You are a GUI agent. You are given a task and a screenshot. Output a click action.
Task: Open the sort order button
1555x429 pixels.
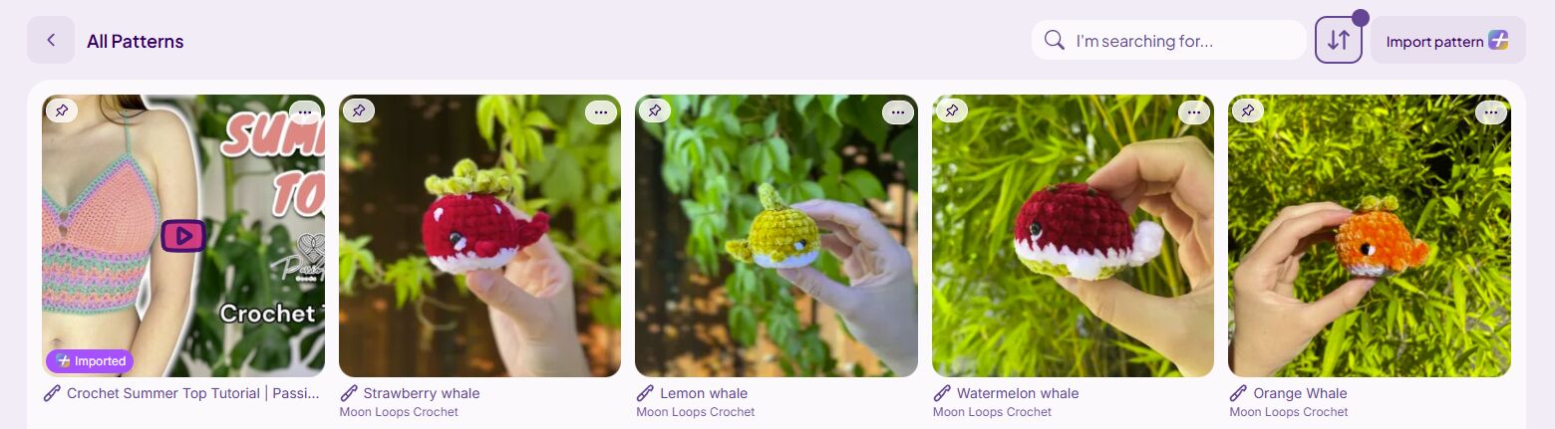click(1339, 41)
